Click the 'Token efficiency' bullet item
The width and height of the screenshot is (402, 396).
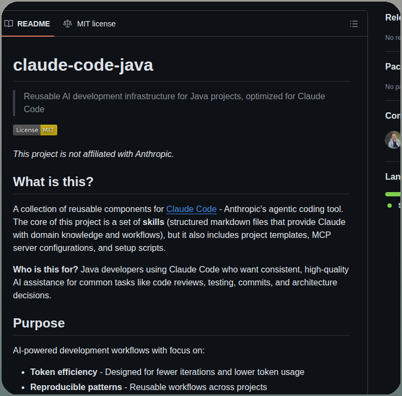[167, 372]
